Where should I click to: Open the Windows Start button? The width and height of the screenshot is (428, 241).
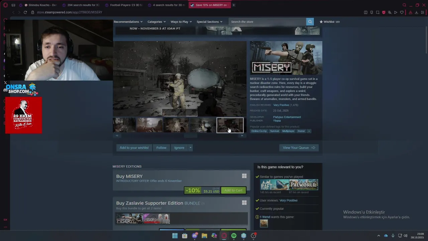[x=175, y=236]
